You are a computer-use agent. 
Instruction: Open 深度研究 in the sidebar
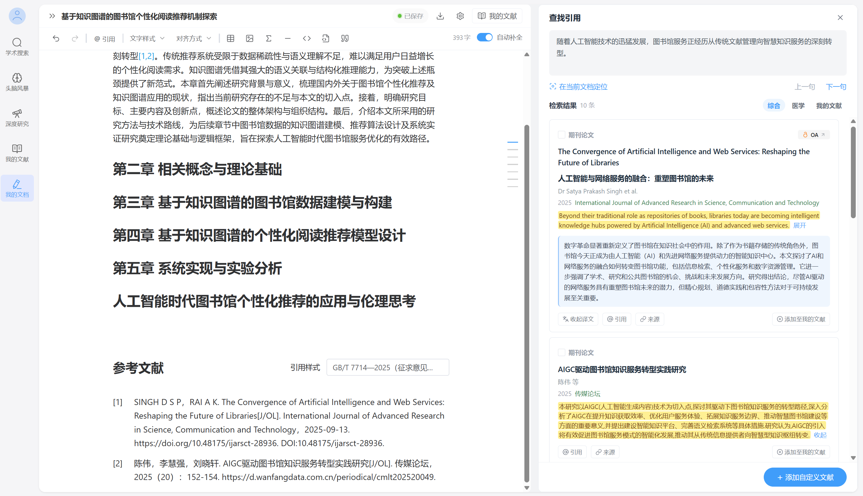point(17,118)
